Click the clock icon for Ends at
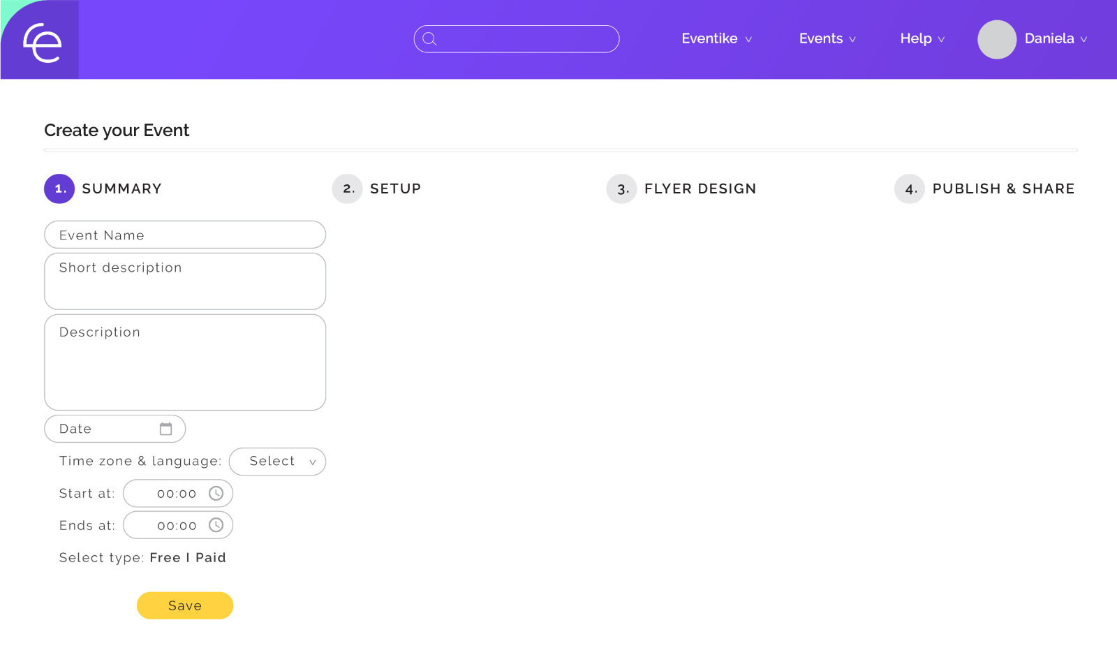The image size is (1117, 655). coord(216,525)
